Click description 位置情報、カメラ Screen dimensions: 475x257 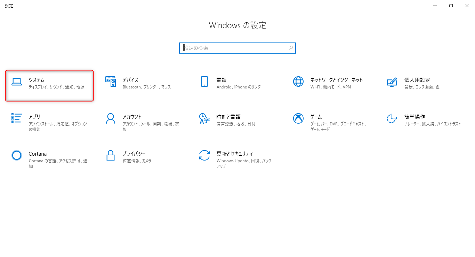137,161
